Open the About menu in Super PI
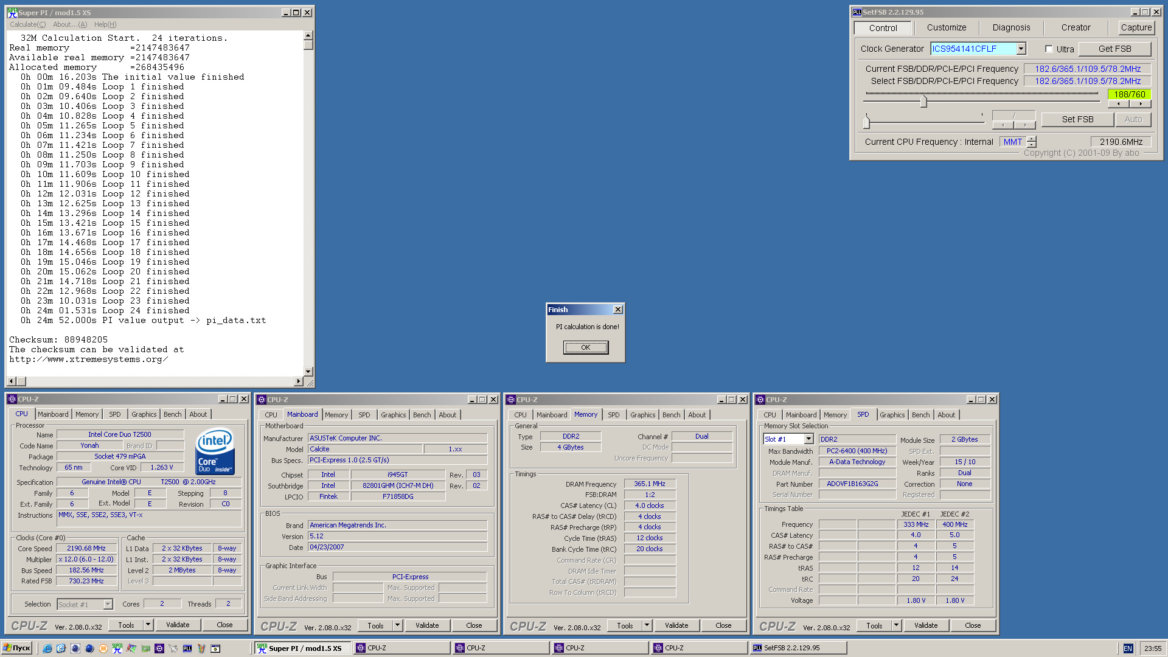 70,24
